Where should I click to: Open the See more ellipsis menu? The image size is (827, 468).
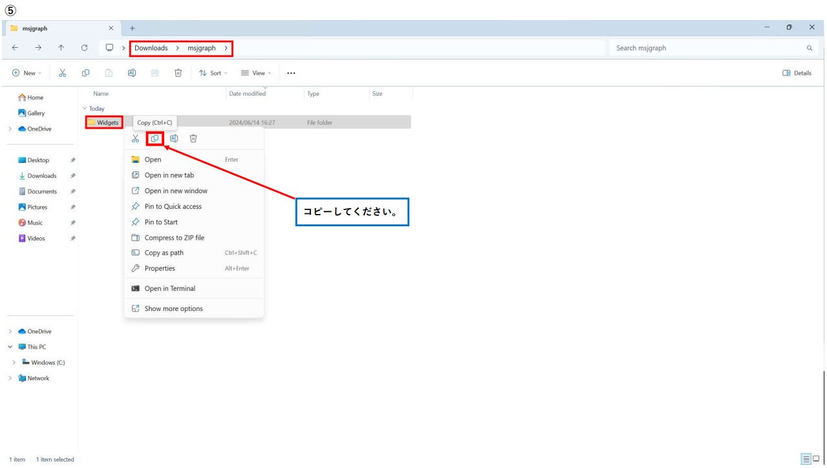(x=291, y=73)
